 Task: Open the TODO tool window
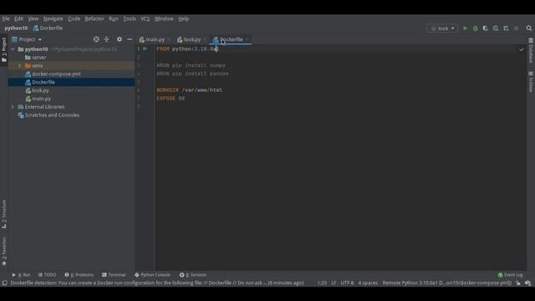pos(47,275)
